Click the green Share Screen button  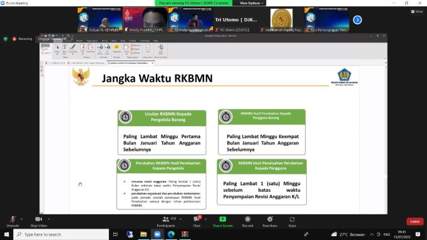click(x=223, y=221)
